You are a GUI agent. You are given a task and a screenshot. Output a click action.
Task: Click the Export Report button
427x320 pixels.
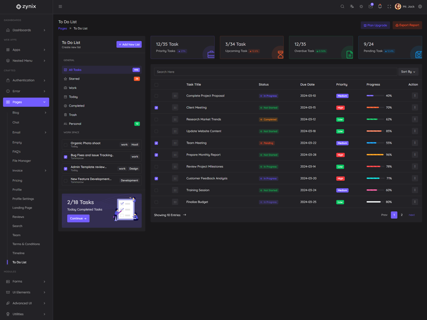point(407,25)
